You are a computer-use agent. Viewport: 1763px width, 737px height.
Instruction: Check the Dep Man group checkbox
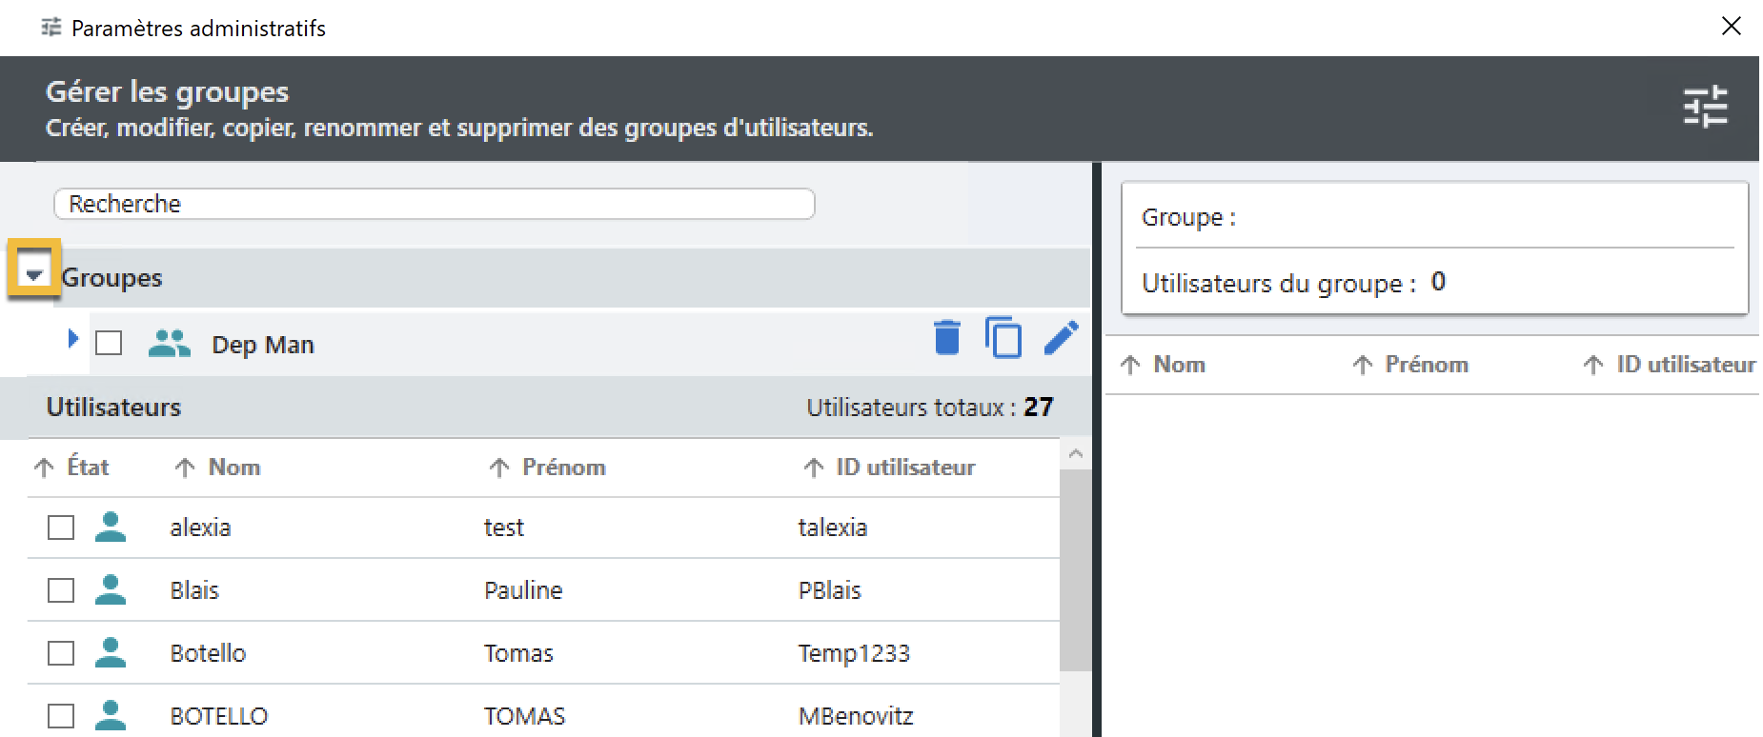[x=109, y=343]
